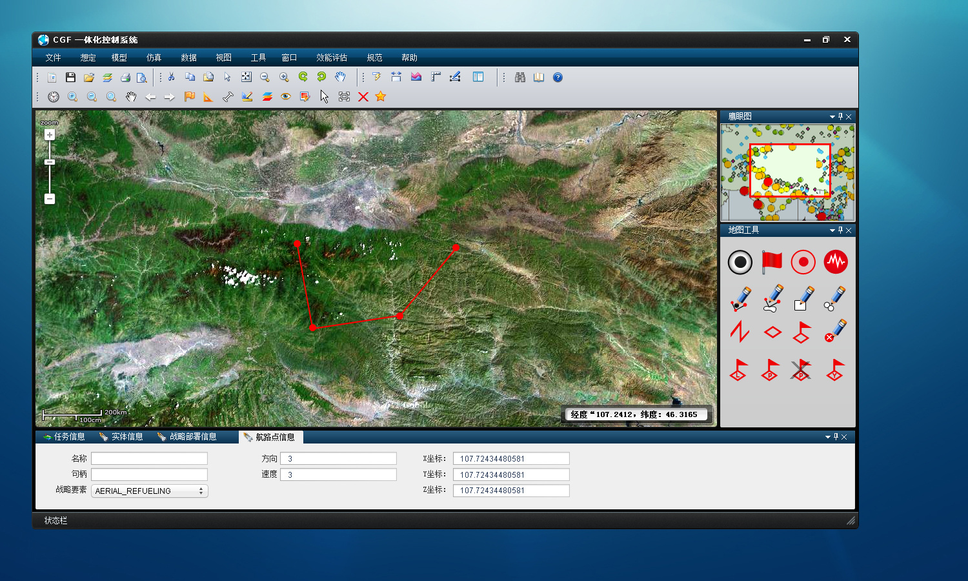
Task: Click the binoculars search icon
Action: point(520,77)
